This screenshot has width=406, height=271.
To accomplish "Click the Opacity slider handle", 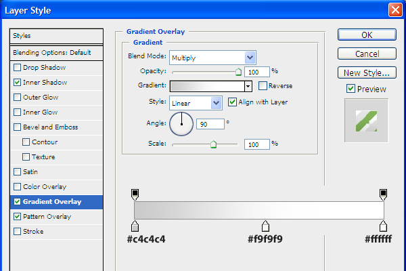I will [238, 72].
